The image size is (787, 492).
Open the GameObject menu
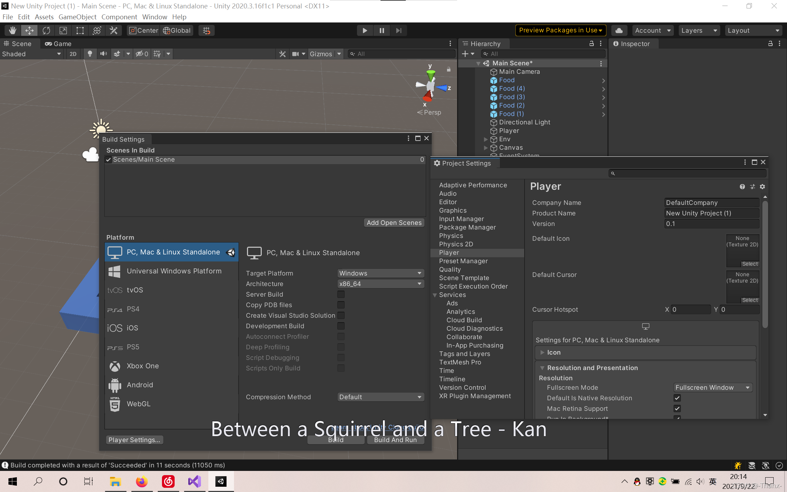coord(77,17)
